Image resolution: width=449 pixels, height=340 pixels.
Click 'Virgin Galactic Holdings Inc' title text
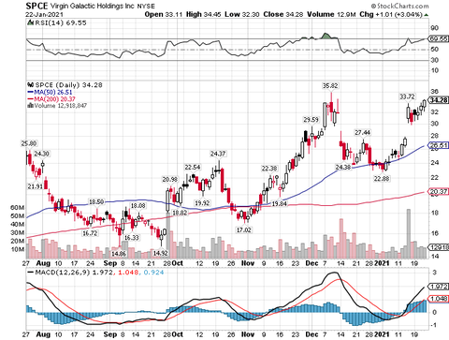[x=93, y=6]
